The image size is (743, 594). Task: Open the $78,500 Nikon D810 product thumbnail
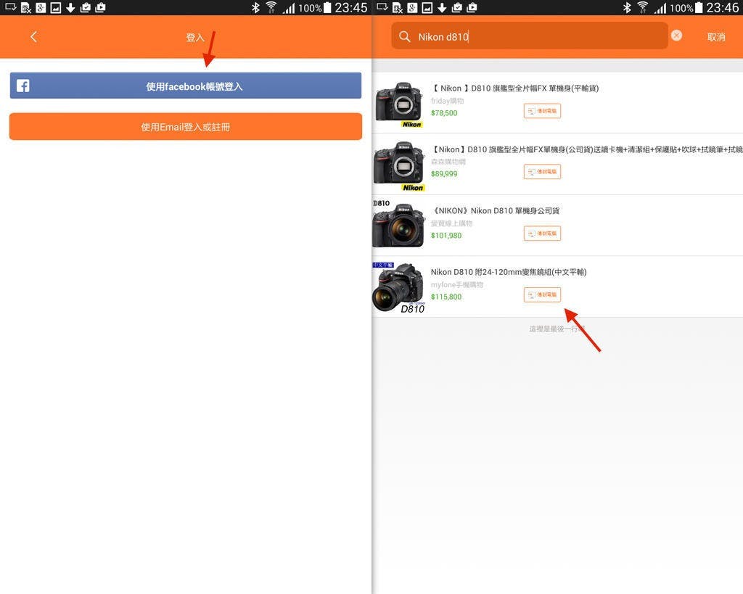click(399, 104)
